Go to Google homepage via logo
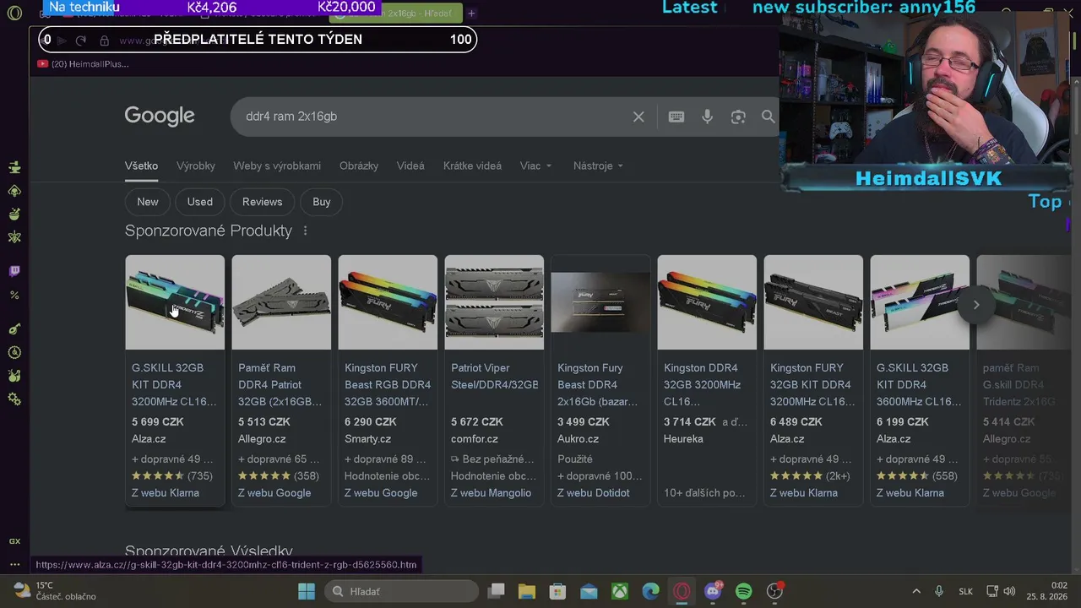This screenshot has width=1081, height=608. click(160, 116)
